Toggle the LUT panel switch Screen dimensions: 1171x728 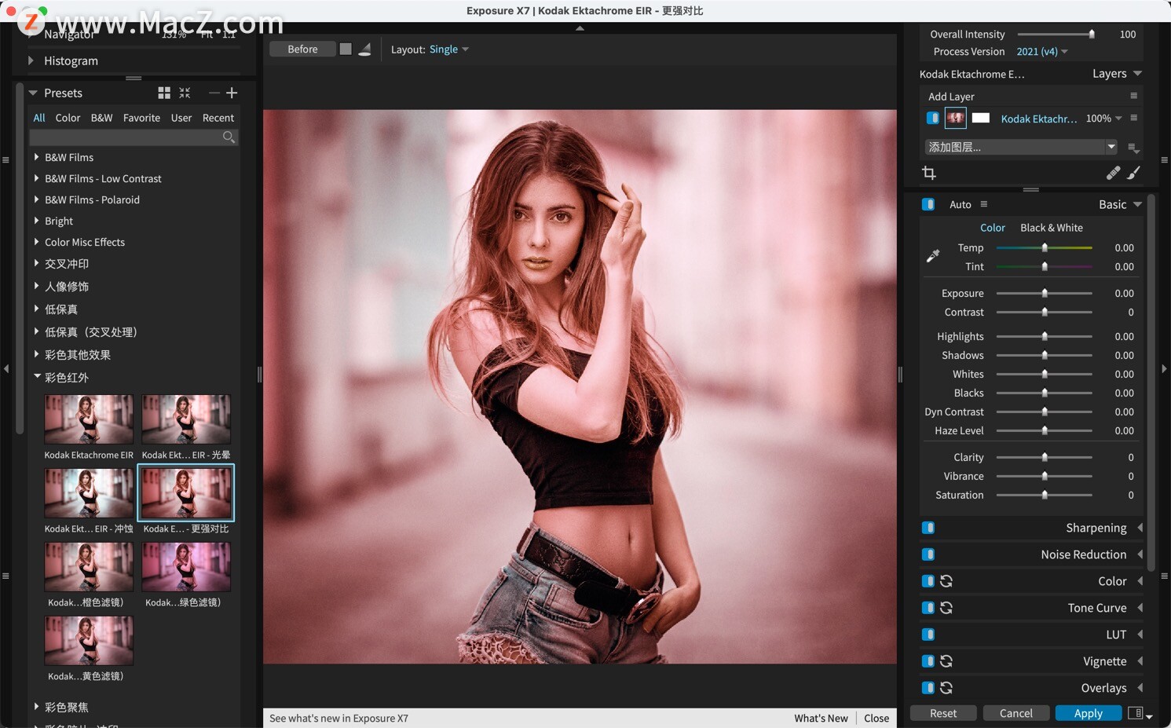(x=928, y=635)
